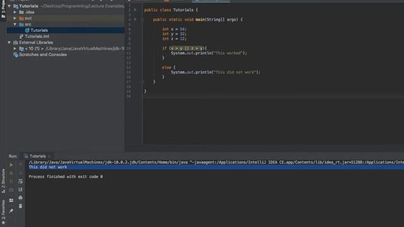Screen dimensions: 404x227
Task: Clear console with the trash icon
Action: pos(21,206)
